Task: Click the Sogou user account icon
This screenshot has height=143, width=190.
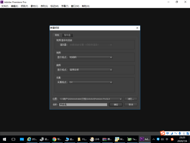Action: pos(184,133)
